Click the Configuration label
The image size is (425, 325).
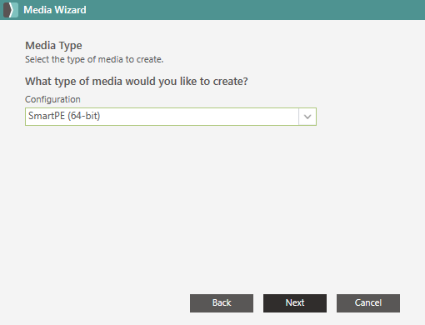click(x=52, y=99)
